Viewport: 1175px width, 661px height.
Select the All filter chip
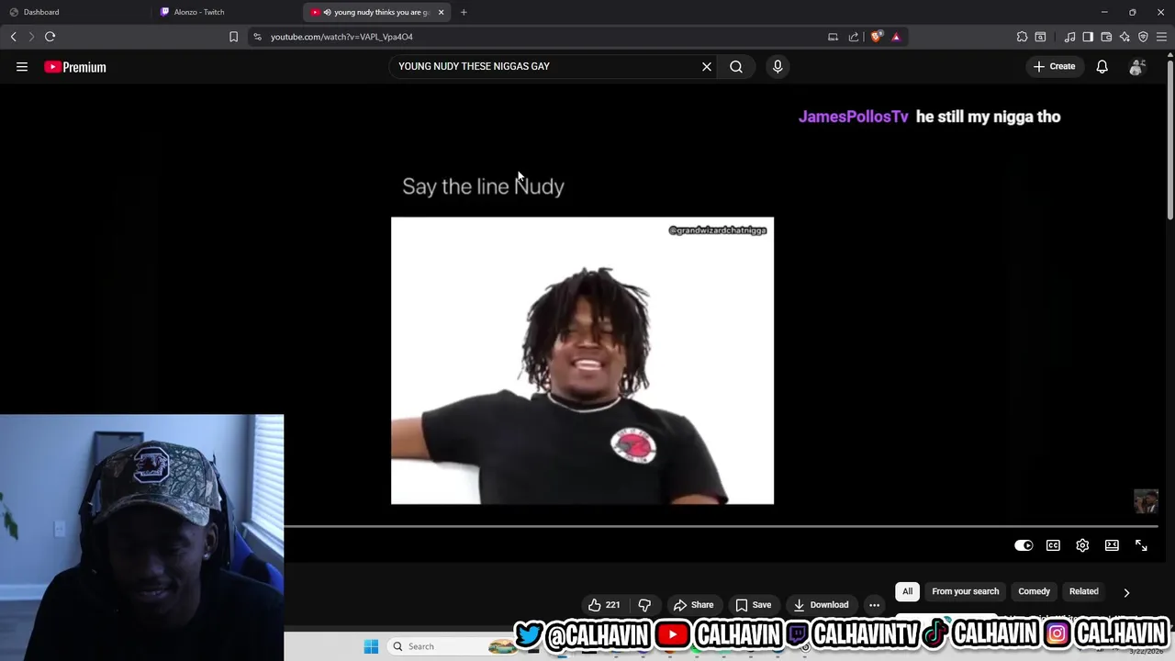coord(907,591)
